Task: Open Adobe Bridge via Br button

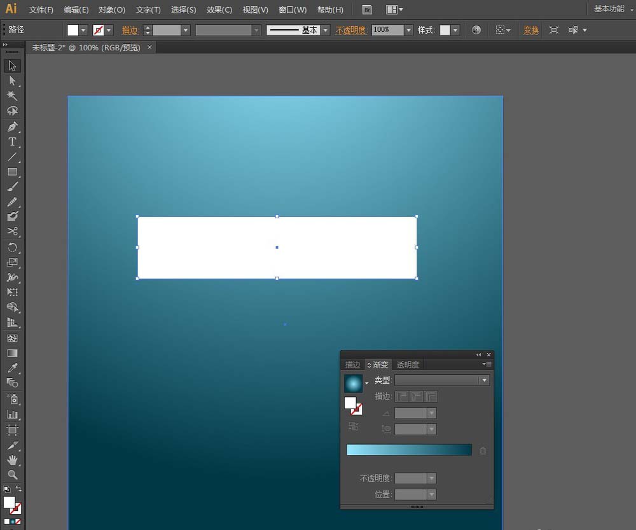Action: pos(367,10)
